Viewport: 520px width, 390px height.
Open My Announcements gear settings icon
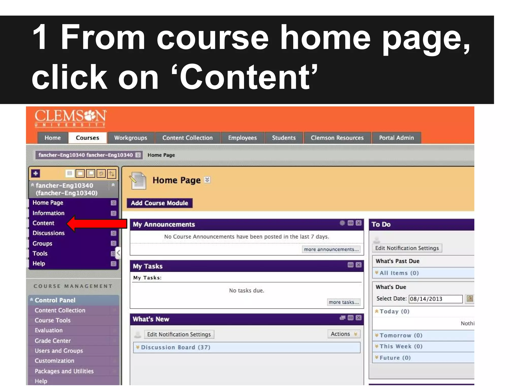(x=342, y=223)
